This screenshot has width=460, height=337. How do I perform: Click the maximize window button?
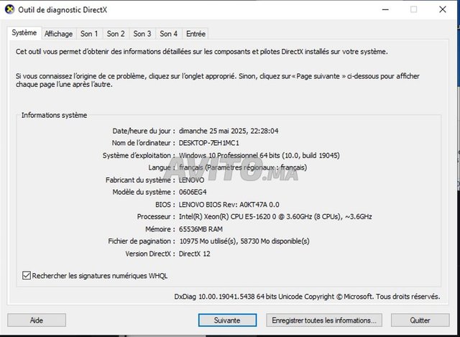[x=413, y=9]
